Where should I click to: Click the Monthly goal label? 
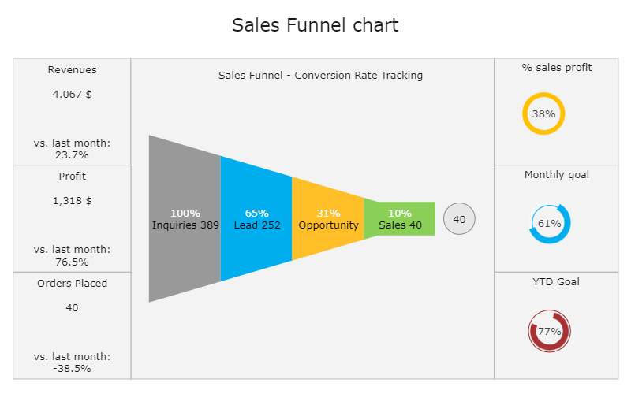pos(557,174)
